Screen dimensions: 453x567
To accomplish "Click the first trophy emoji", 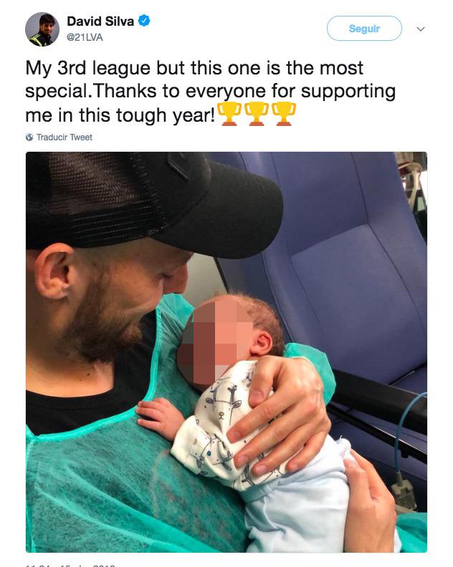I will 230,114.
